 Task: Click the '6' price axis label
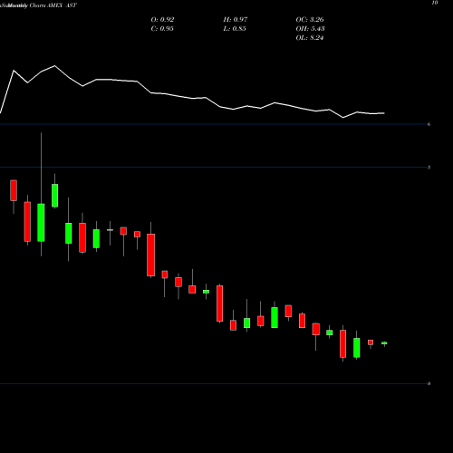click(x=429, y=124)
